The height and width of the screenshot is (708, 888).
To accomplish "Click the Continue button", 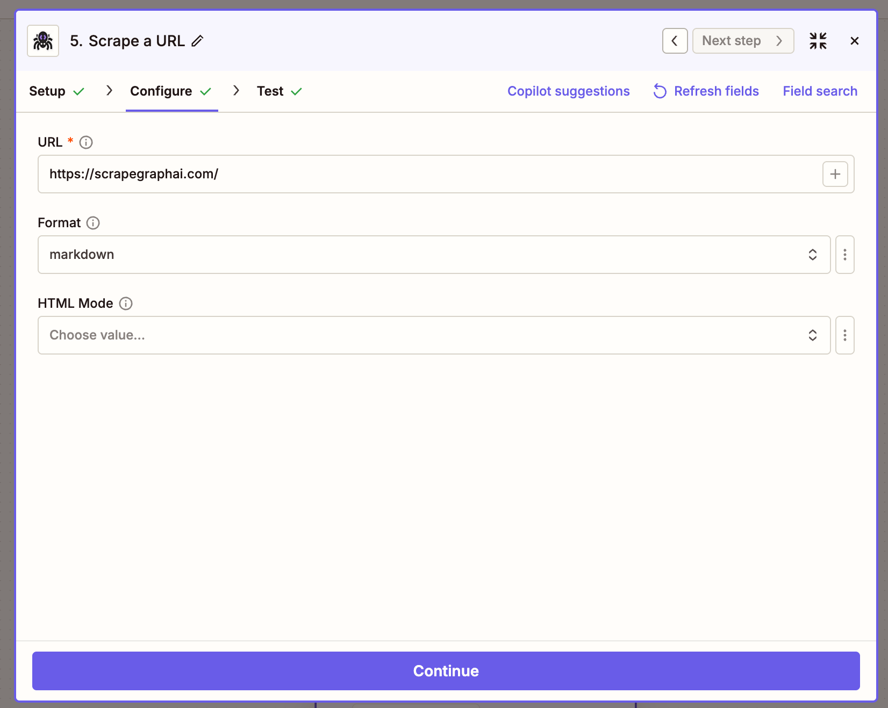I will coord(446,671).
